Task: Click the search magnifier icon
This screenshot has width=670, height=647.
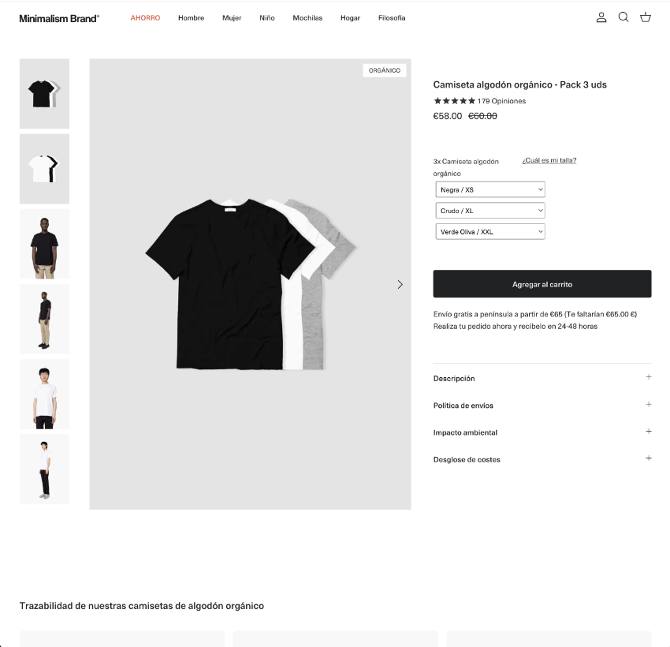Action: (x=623, y=17)
